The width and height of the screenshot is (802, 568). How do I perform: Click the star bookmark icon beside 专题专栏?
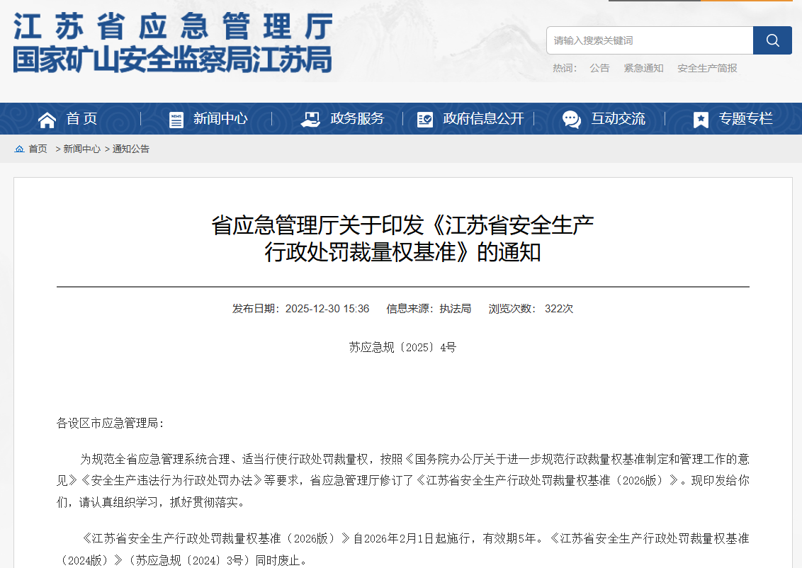[701, 120]
